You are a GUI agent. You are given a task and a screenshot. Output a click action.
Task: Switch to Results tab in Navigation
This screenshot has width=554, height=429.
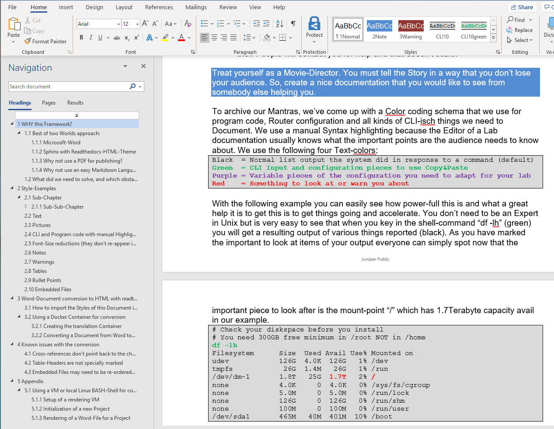pyautogui.click(x=75, y=103)
